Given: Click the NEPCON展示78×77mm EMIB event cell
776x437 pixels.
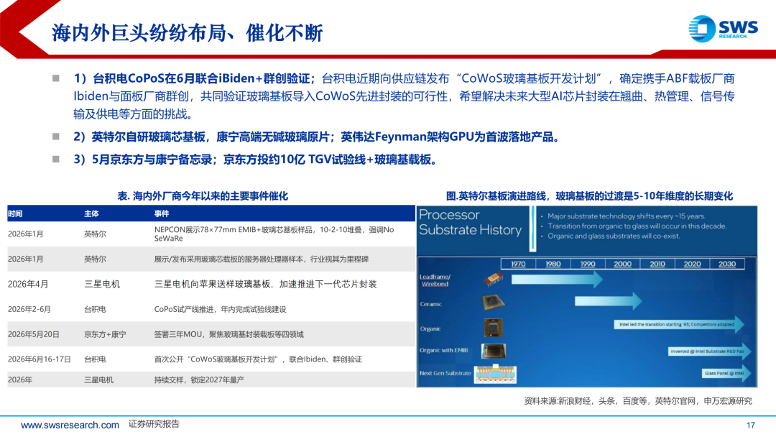Looking at the screenshot, I should (x=274, y=234).
